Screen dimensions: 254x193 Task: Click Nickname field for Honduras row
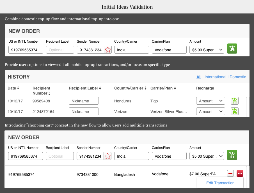pyautogui.click(x=84, y=101)
